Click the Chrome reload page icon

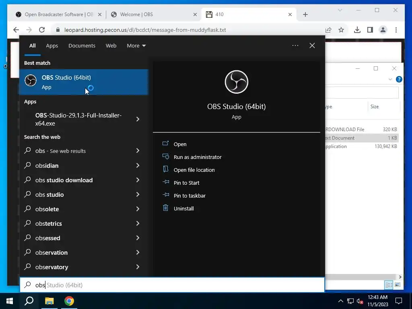pyautogui.click(x=42, y=30)
